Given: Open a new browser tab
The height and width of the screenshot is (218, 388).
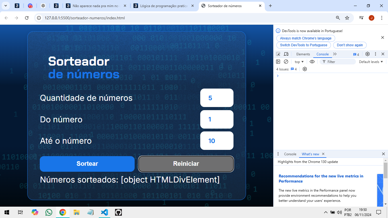Looking at the screenshot, I should tap(270, 6).
